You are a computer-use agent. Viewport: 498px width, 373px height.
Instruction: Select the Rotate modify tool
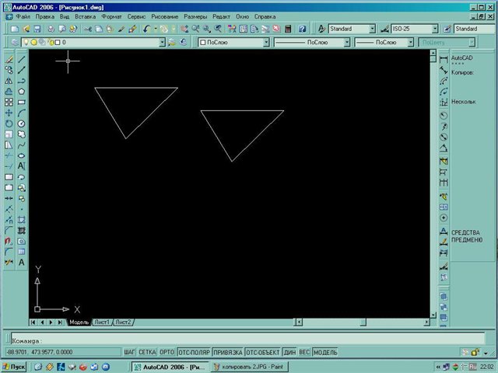(x=9, y=123)
